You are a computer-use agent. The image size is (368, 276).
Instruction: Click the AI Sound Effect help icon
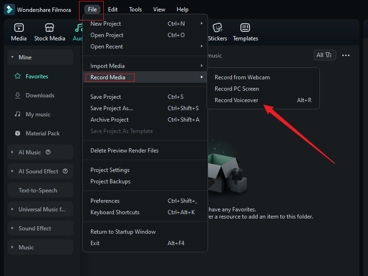tap(65, 171)
